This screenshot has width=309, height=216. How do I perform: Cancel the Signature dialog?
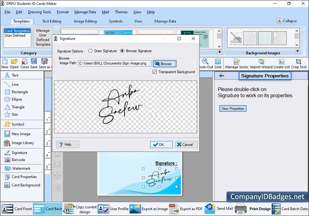click(x=186, y=145)
